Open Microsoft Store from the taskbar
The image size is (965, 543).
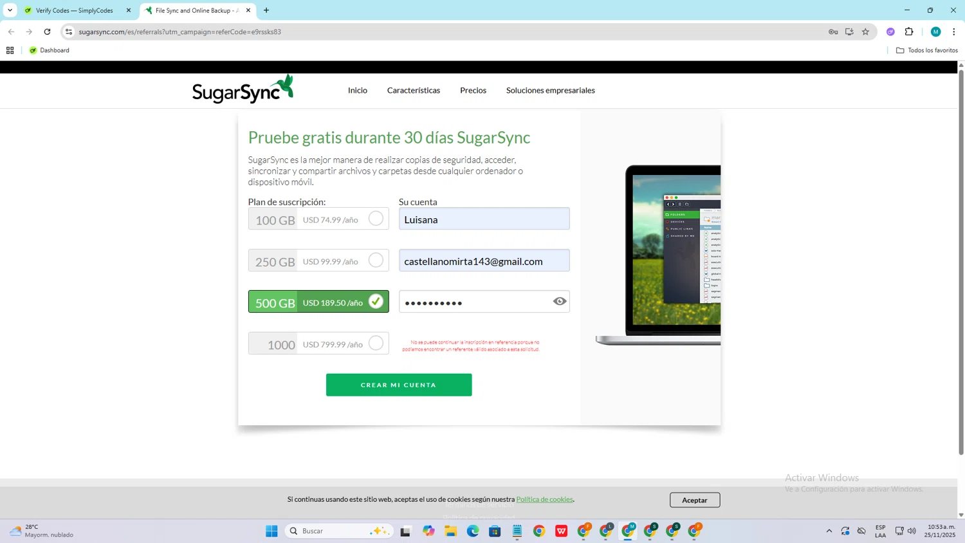click(495, 531)
